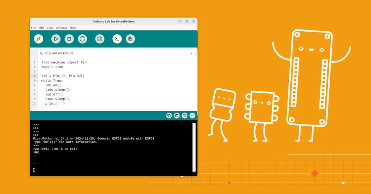Click the window title 'Arduino Lab for MicroPython'
Viewport: 371px width, 194px height.
[114, 22]
